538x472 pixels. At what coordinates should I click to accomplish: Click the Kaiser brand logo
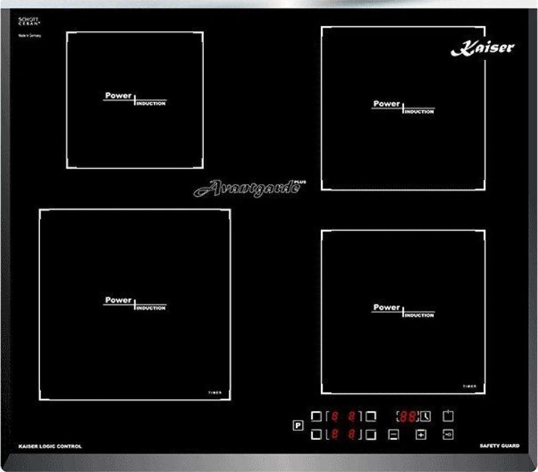click(x=482, y=48)
